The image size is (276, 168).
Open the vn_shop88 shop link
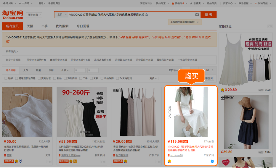tap(176, 155)
